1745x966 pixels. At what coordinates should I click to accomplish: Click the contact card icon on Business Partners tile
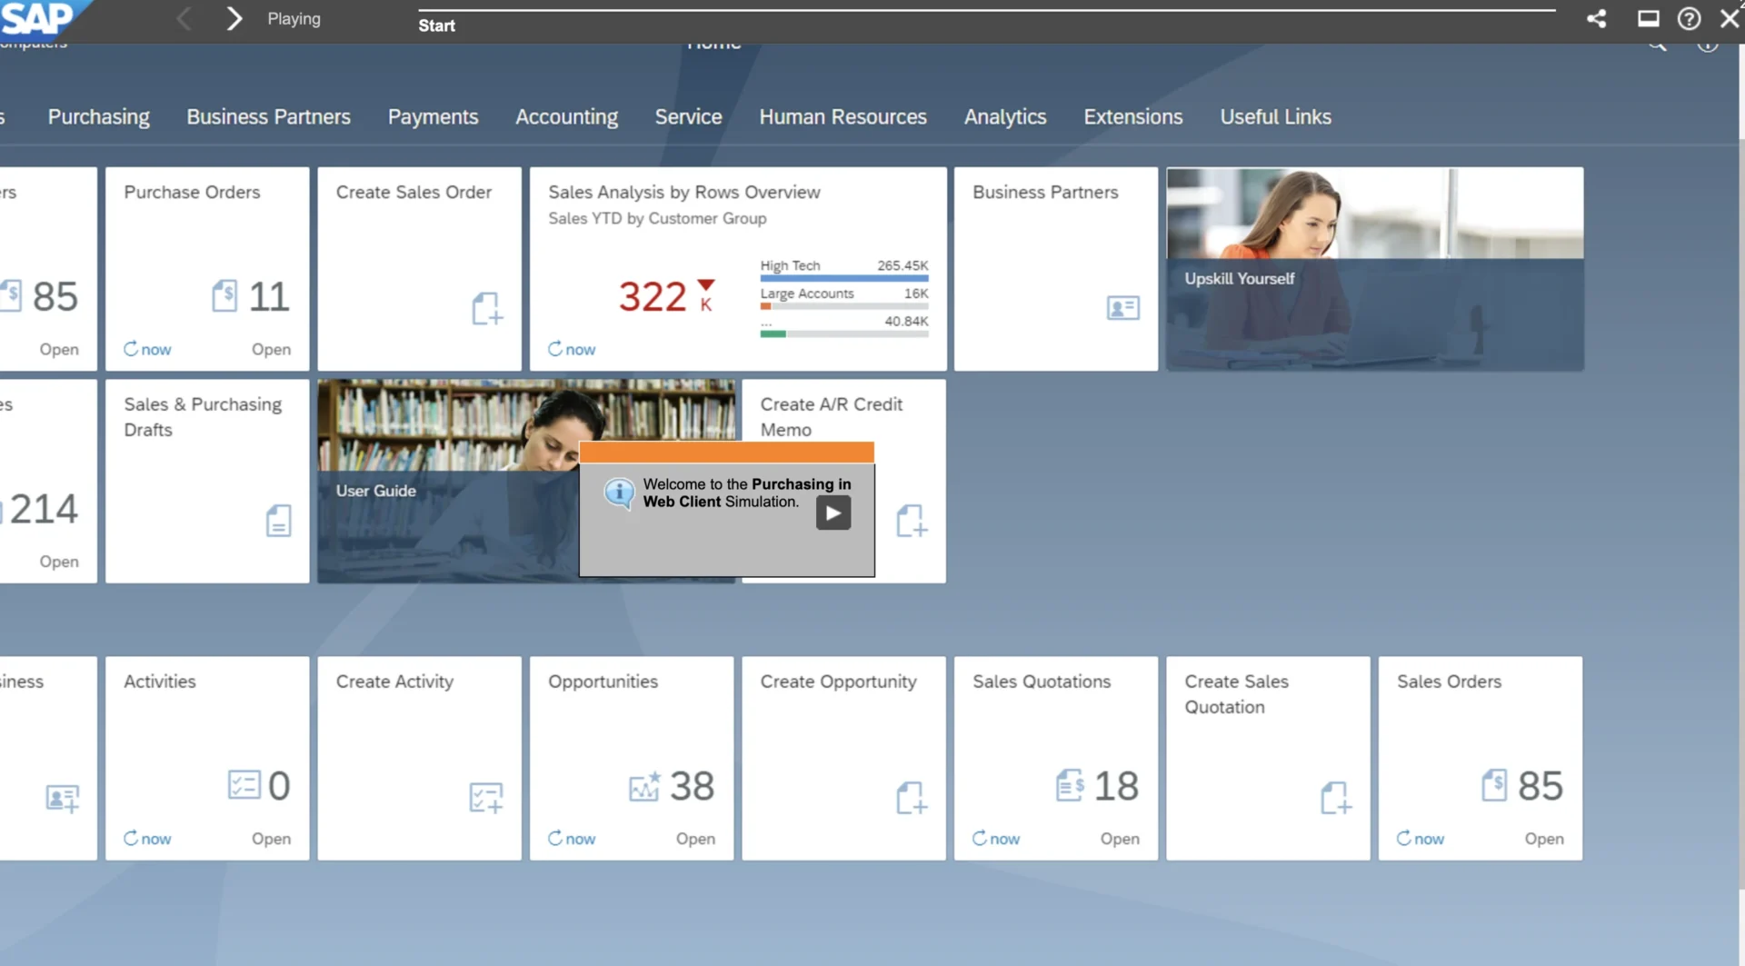(1124, 308)
